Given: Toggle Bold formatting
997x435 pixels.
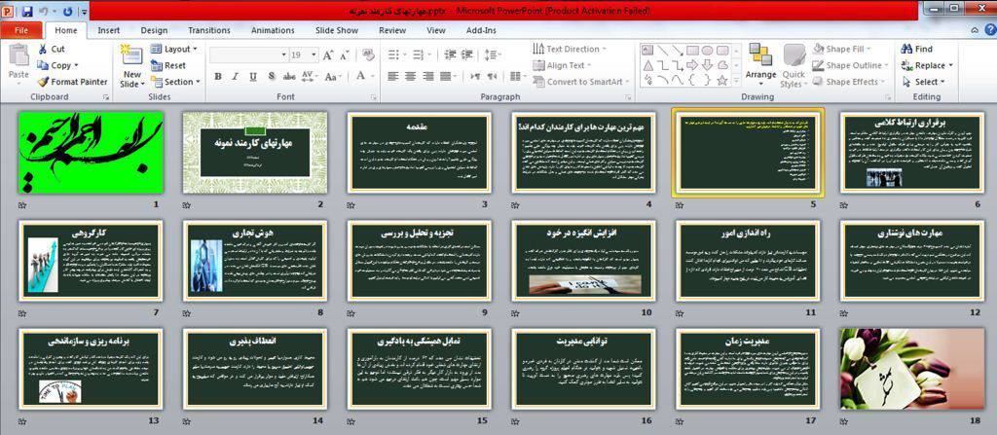Looking at the screenshot, I should pos(217,76).
